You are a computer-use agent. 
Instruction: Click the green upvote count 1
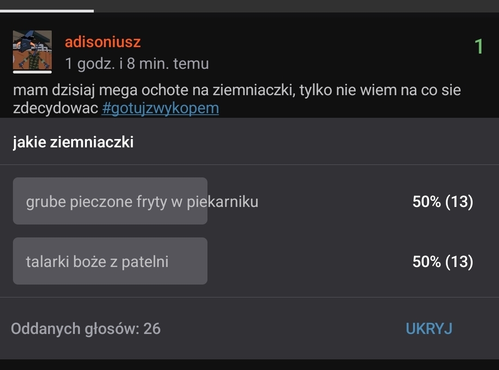(x=479, y=47)
